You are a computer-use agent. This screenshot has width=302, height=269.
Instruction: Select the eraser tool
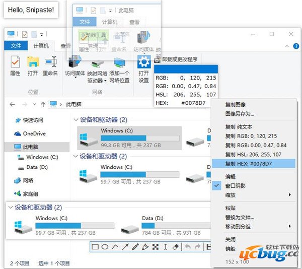click(176, 247)
